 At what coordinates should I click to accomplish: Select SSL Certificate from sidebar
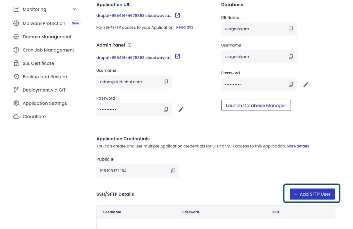point(38,63)
